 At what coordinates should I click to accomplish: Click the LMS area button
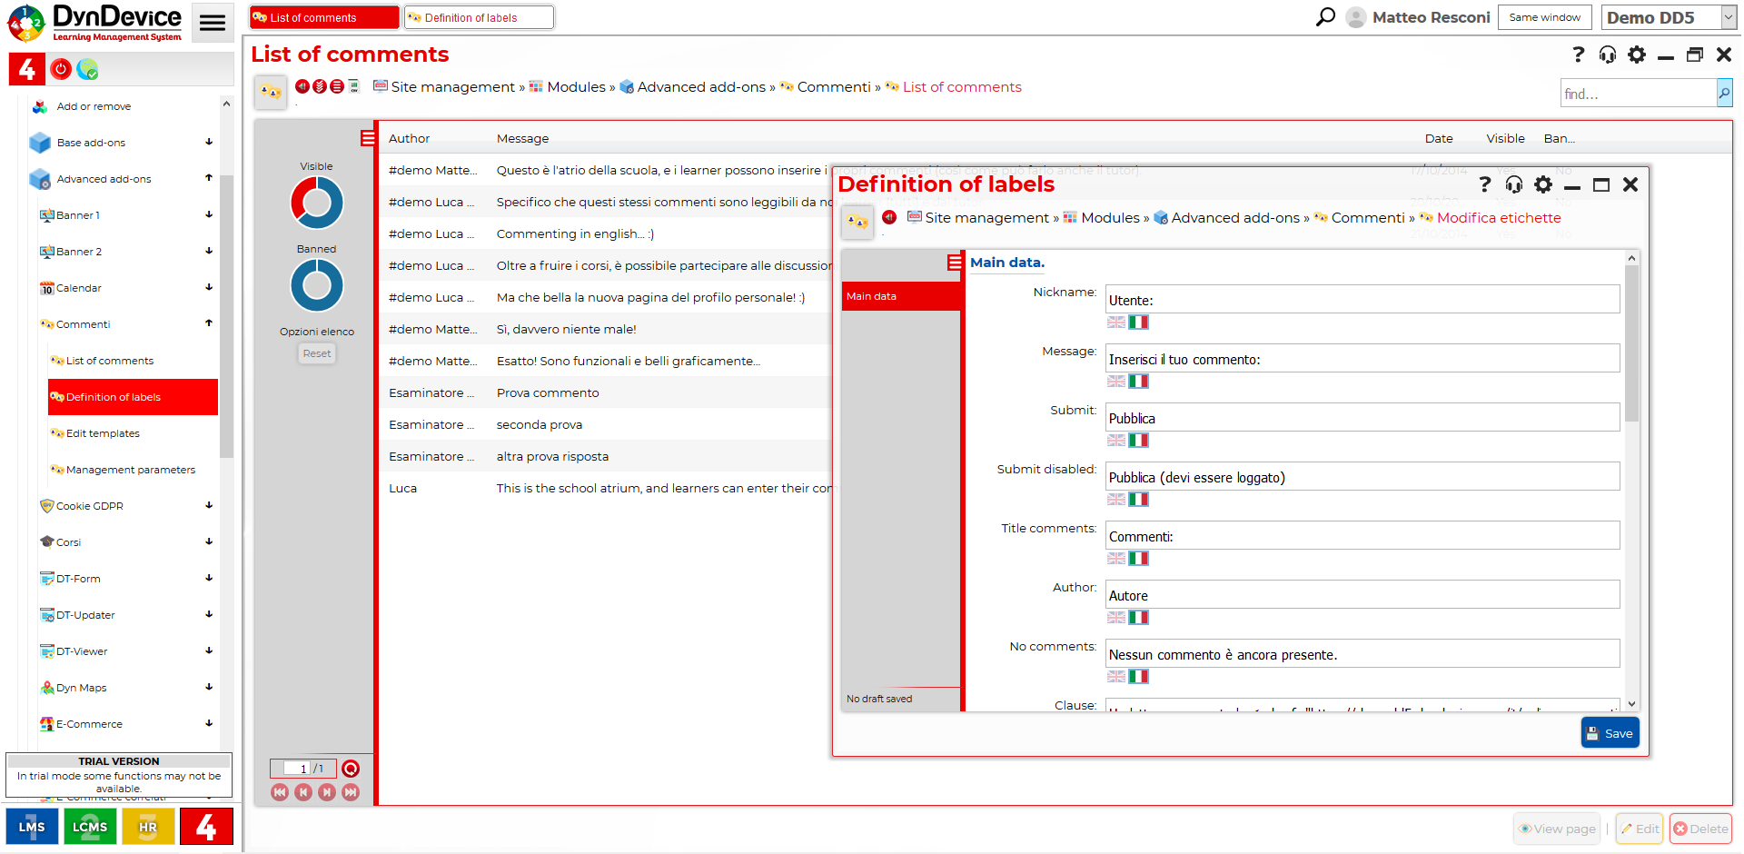coord(32,826)
